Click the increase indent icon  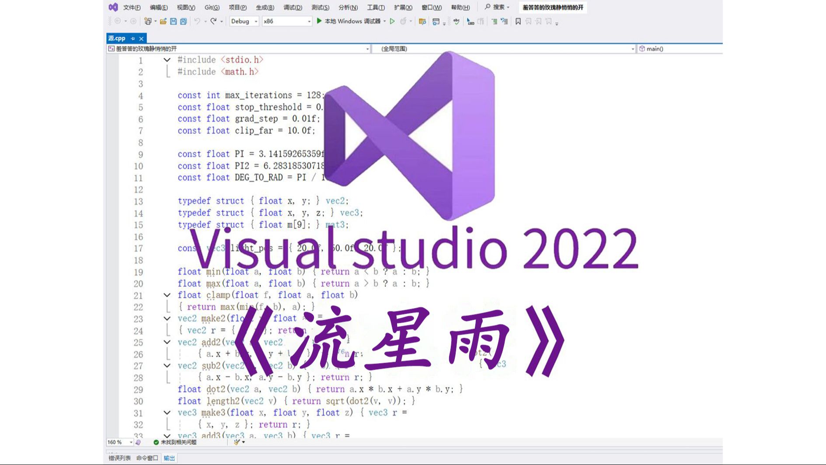tap(494, 21)
